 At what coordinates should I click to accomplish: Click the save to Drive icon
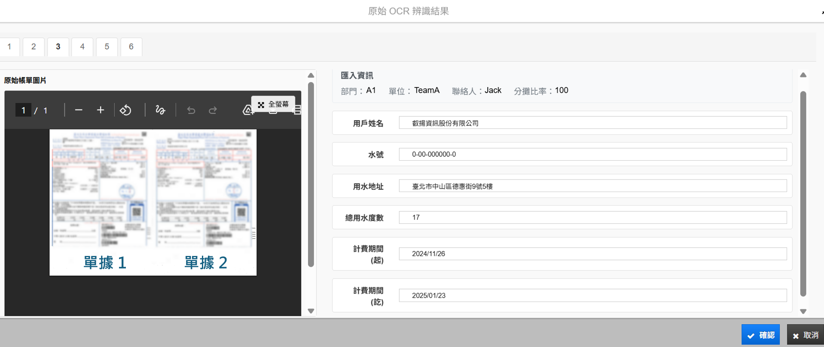point(247,111)
